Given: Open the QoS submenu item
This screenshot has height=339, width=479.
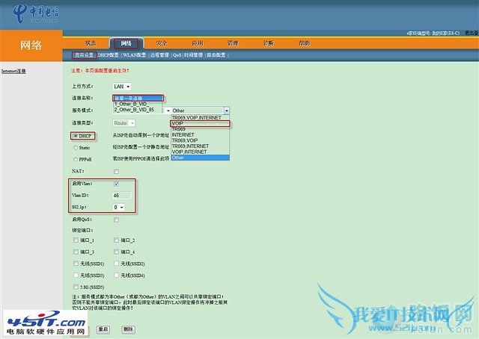Looking at the screenshot, I should point(177,55).
